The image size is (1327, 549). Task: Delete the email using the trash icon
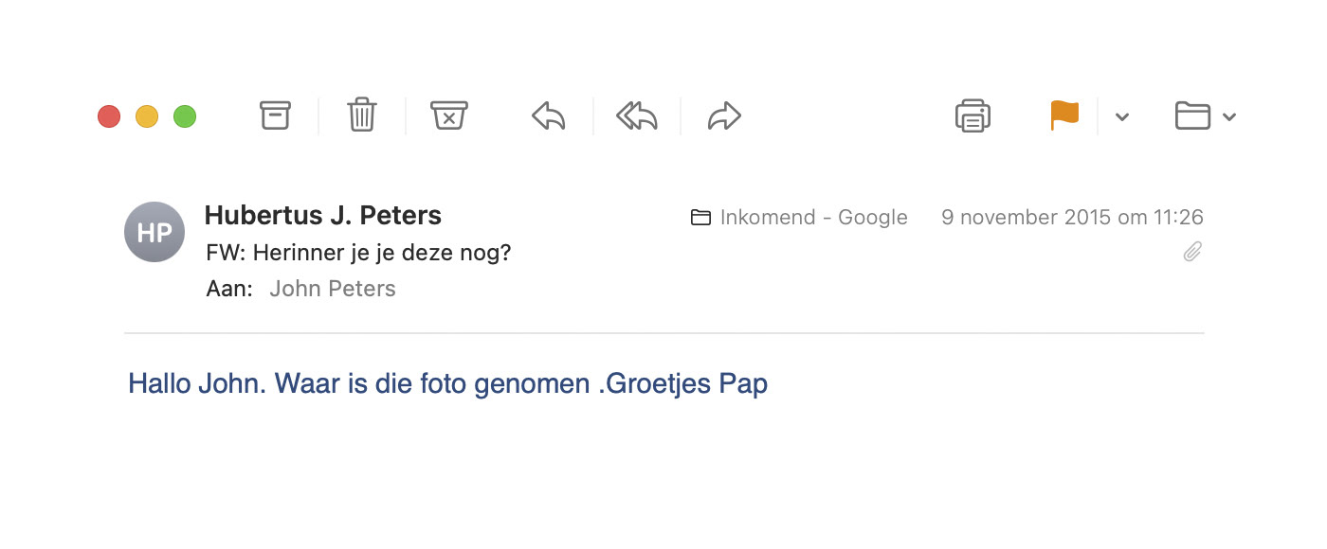click(362, 115)
